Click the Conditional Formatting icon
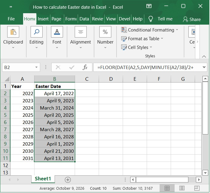This screenshot has width=210, height=193. [124, 30]
